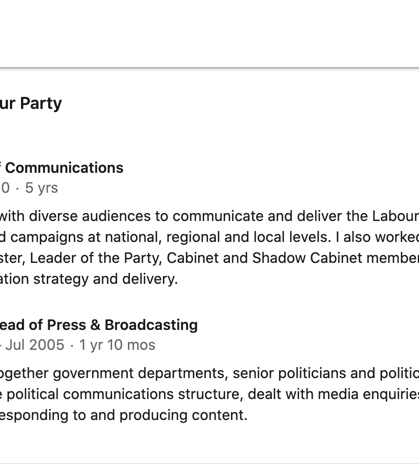Click the 'Jul 2005' end date
Image resolution: width=419 pixels, height=464 pixels.
tap(35, 345)
